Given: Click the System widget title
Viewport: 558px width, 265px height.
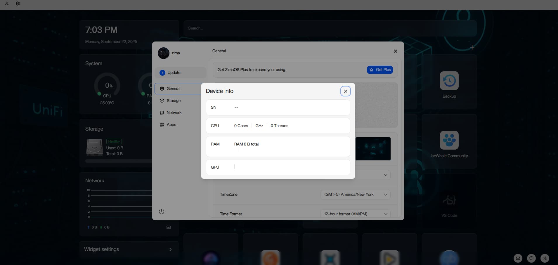Looking at the screenshot, I should (94, 64).
